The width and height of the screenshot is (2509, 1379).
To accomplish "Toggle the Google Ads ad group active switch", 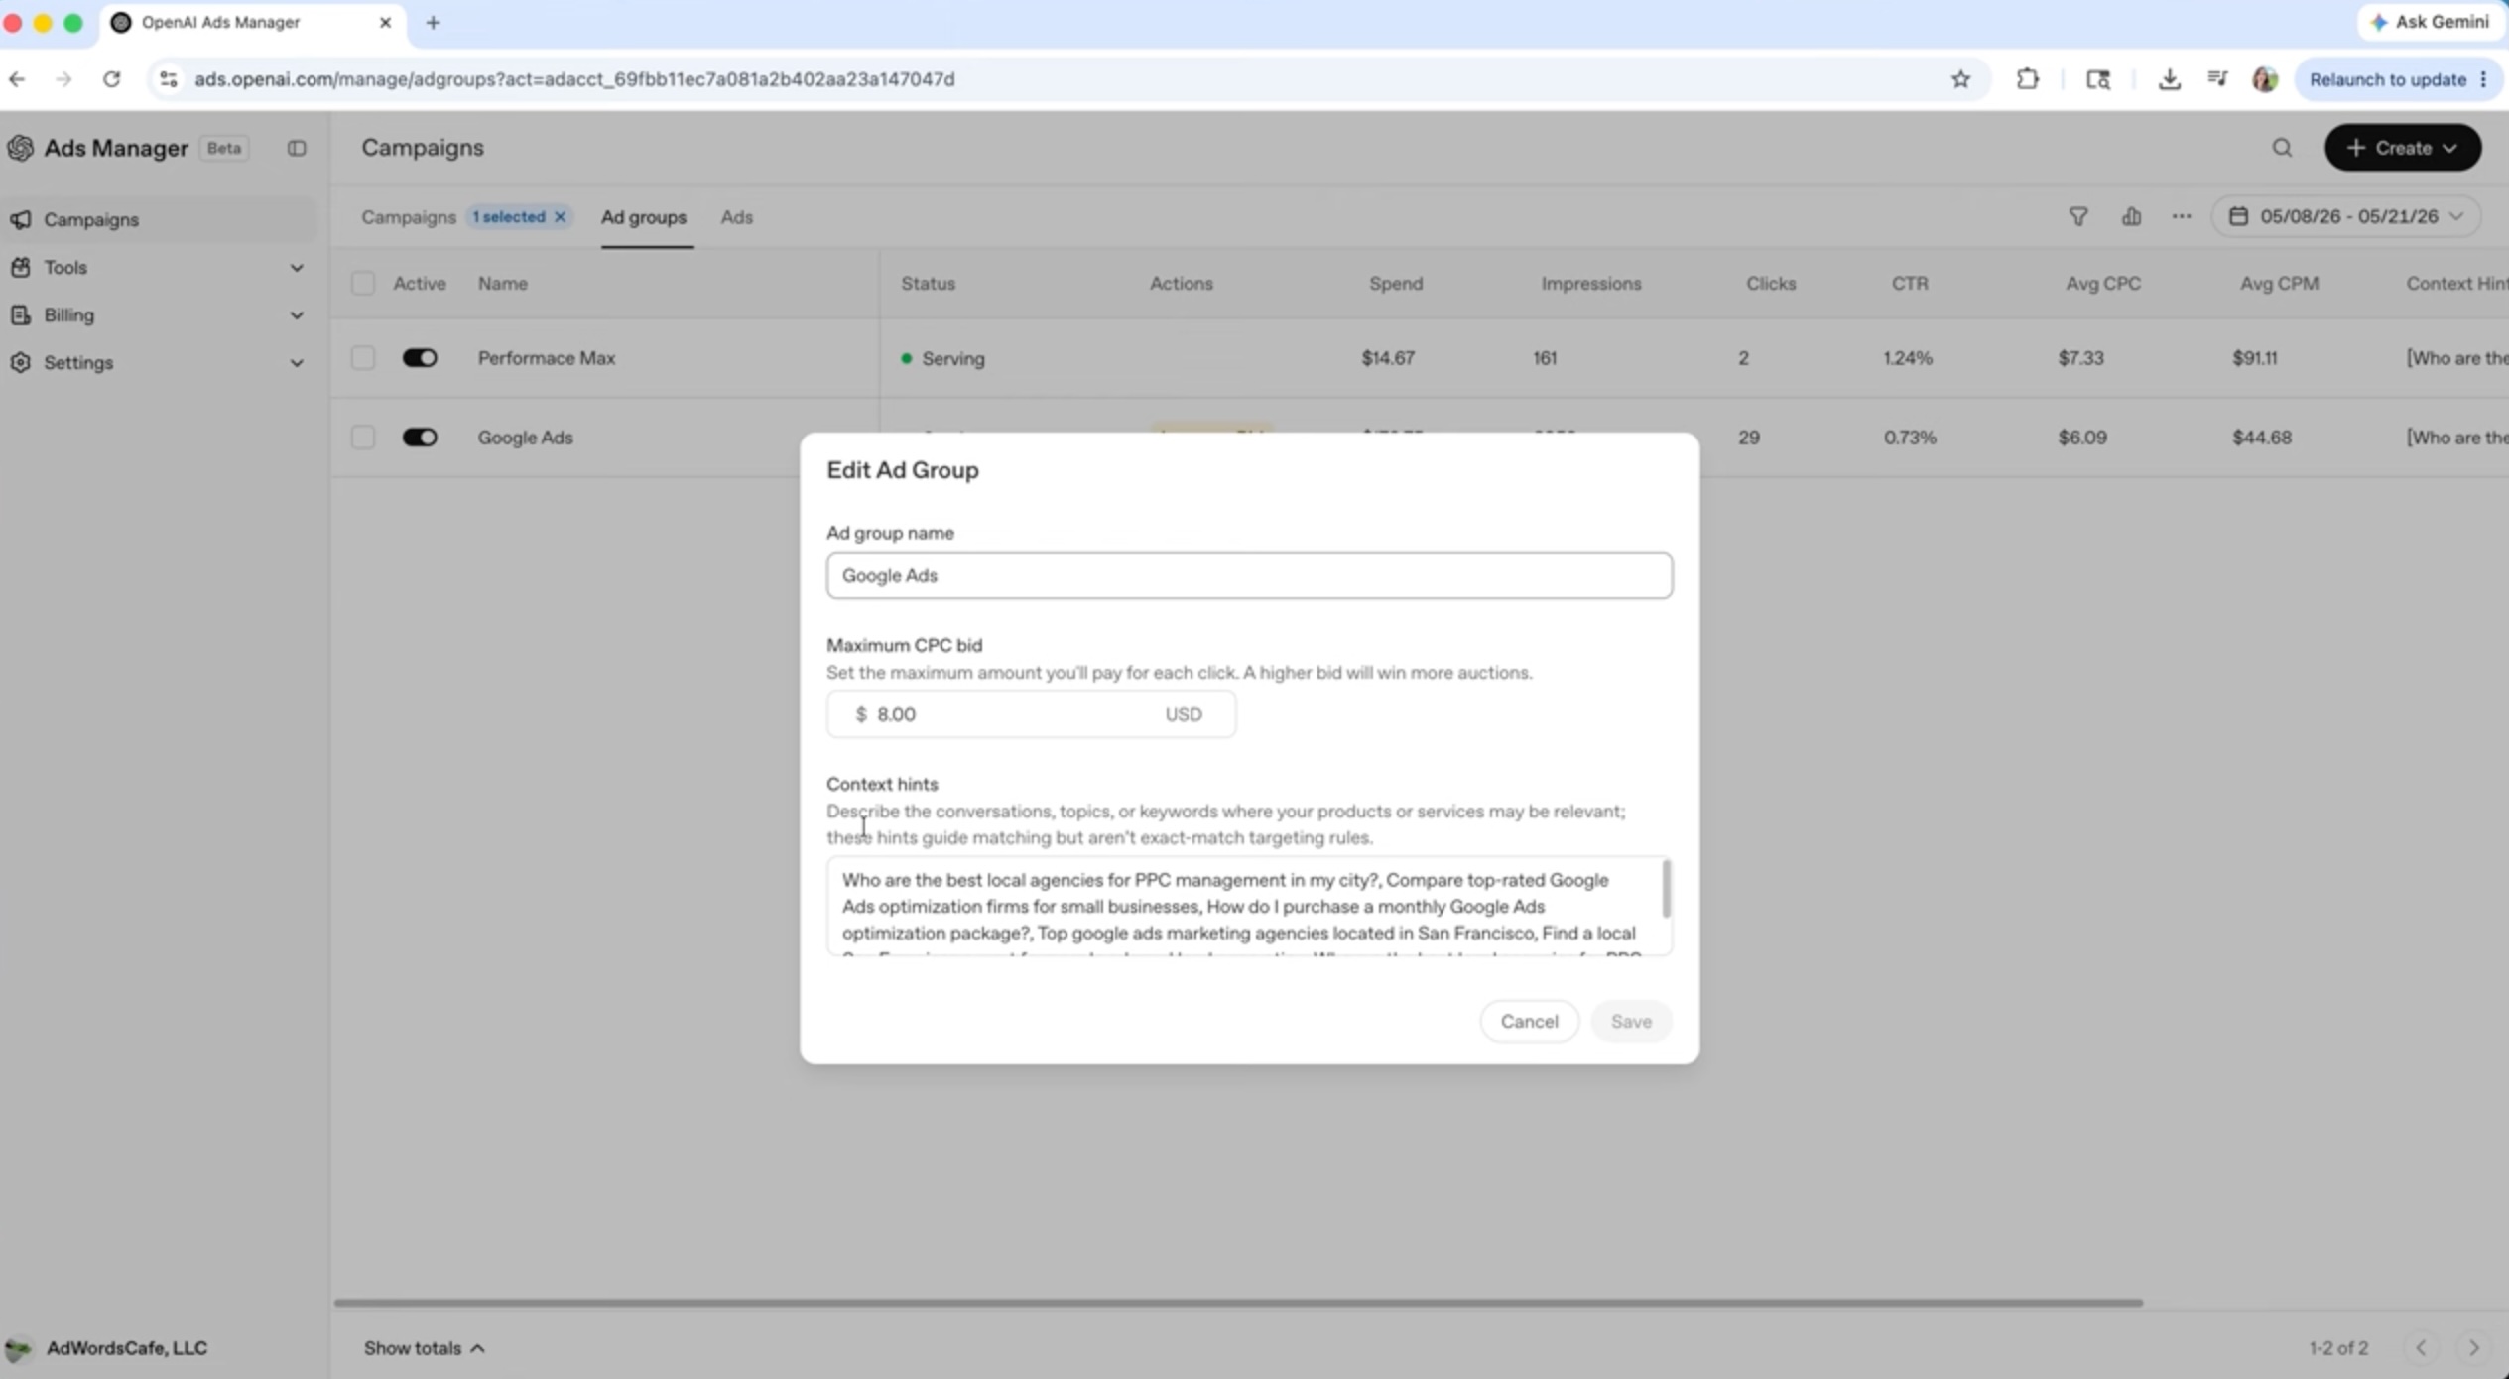I will tap(420, 438).
